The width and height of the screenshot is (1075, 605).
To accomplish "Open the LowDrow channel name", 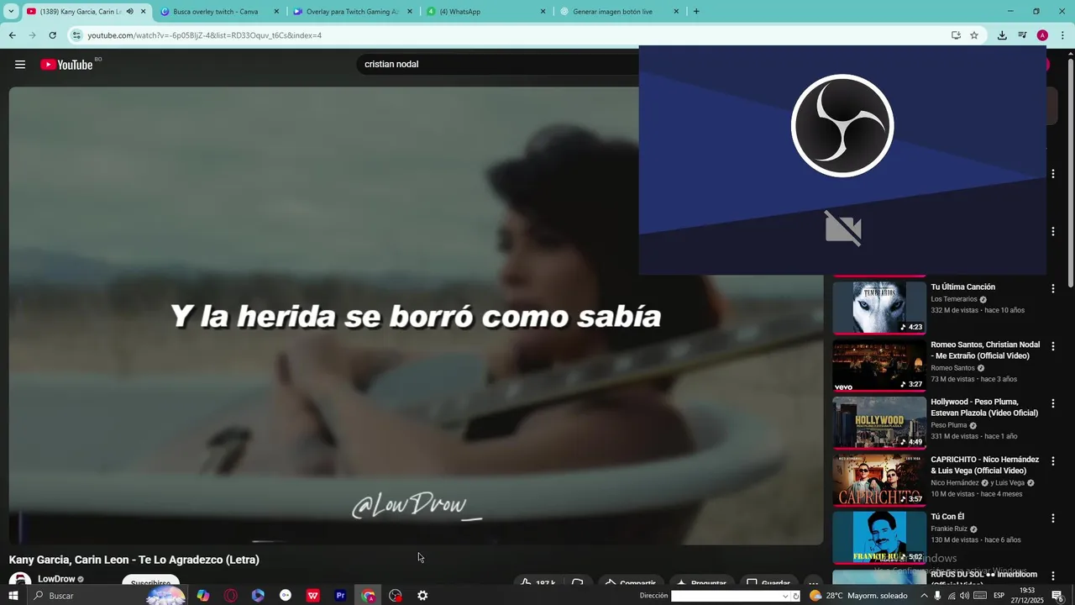I will tap(56, 579).
